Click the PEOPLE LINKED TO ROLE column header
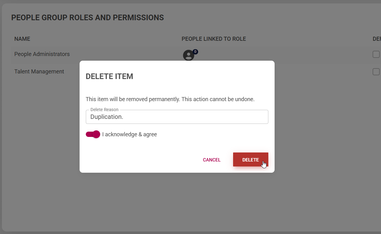 [214, 39]
